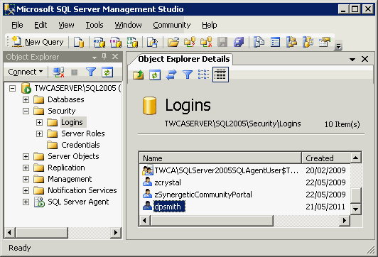
Task: Click the SQL Server Compact Edition Query icon
Action: pos(152,42)
